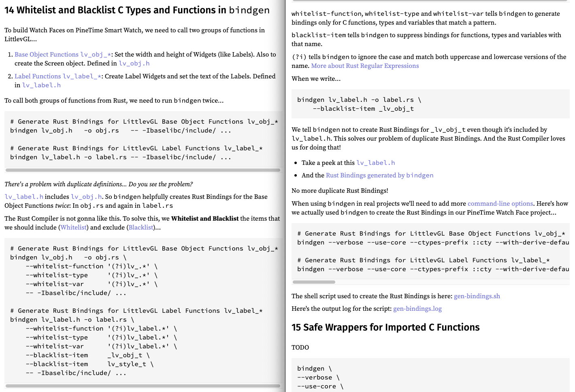575x392 pixels.
Task: Click the '14 Whitelist and Blacklist' section heading
Action: (137, 10)
